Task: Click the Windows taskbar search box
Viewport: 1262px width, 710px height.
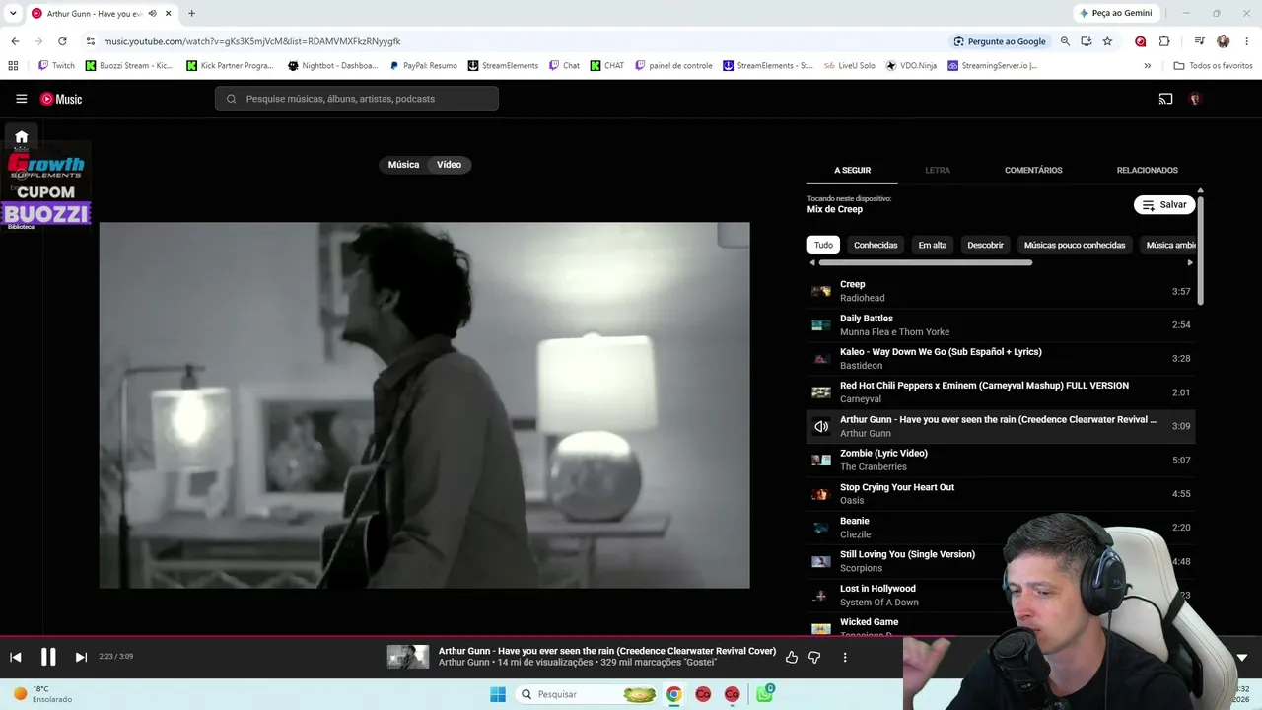Action: point(587,694)
